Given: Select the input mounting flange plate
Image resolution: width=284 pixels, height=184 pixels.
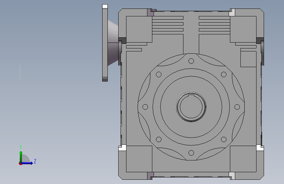Looking at the screenshot, I should tap(105, 43).
